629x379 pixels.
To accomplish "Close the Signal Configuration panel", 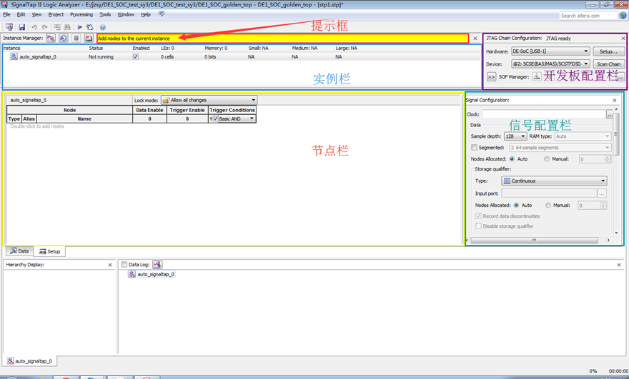I will 615,100.
